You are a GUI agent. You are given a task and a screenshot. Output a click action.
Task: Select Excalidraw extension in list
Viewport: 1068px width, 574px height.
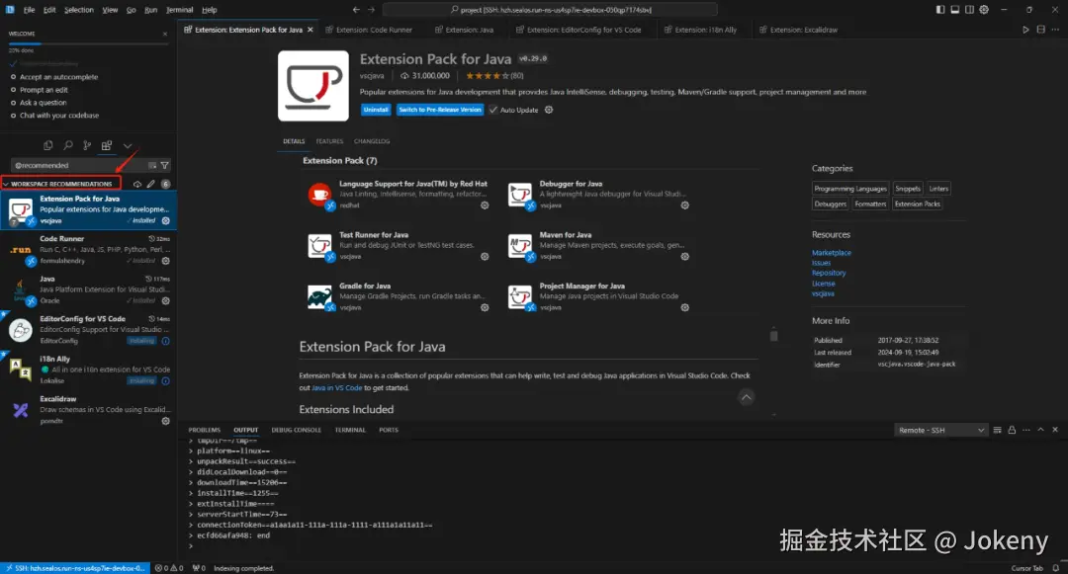(x=89, y=410)
